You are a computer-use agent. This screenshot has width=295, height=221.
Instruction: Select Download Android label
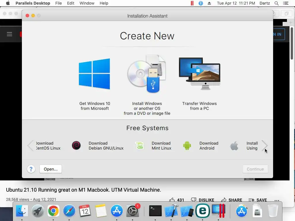click(x=209, y=146)
